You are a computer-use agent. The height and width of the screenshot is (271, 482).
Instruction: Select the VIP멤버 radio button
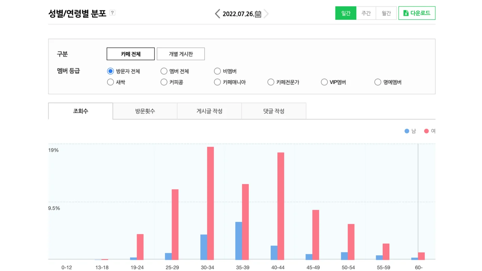(324, 82)
